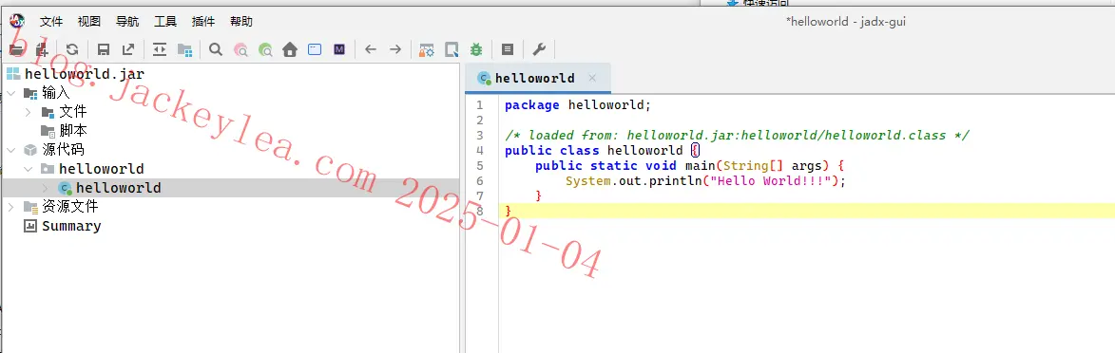Open the debugger bug icon
Screen dimensions: 1115x353
(475, 49)
